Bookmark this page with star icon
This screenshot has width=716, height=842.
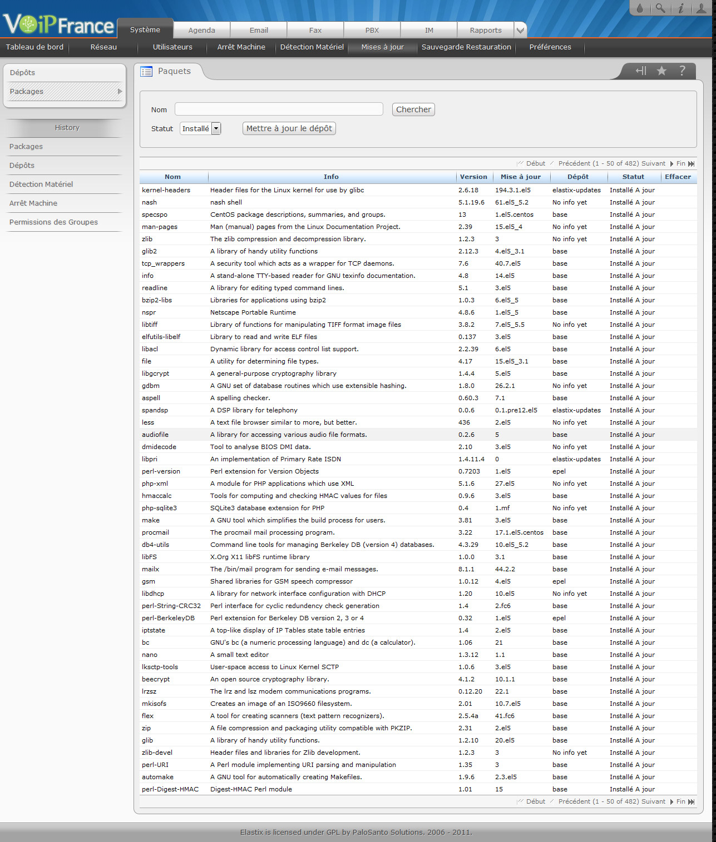(x=661, y=71)
